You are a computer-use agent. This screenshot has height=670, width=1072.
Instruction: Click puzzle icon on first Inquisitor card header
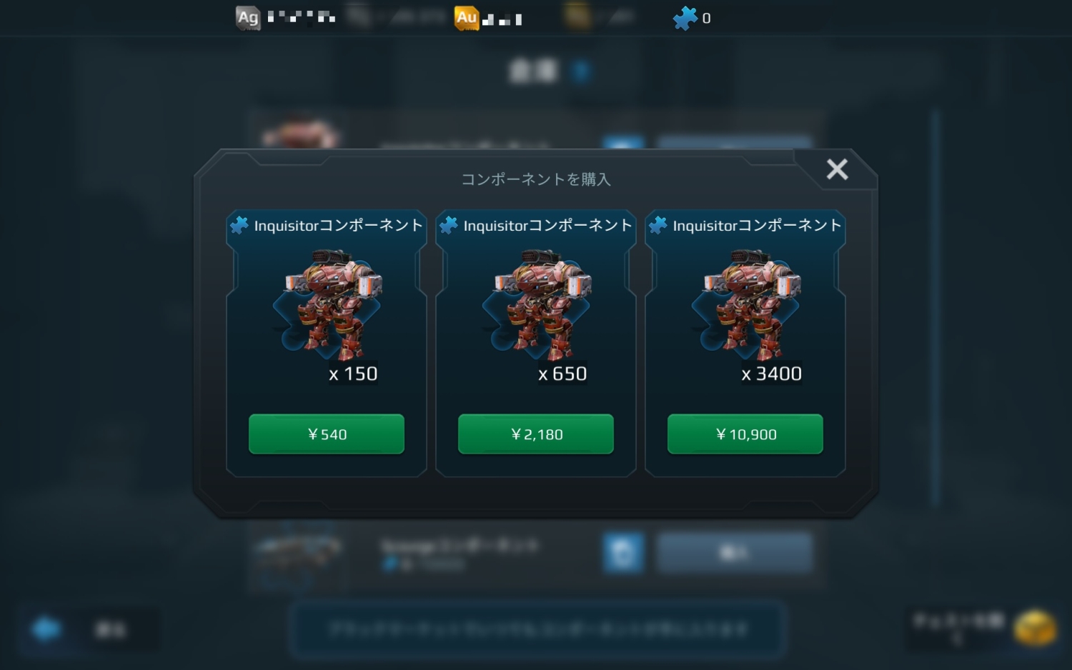click(239, 226)
